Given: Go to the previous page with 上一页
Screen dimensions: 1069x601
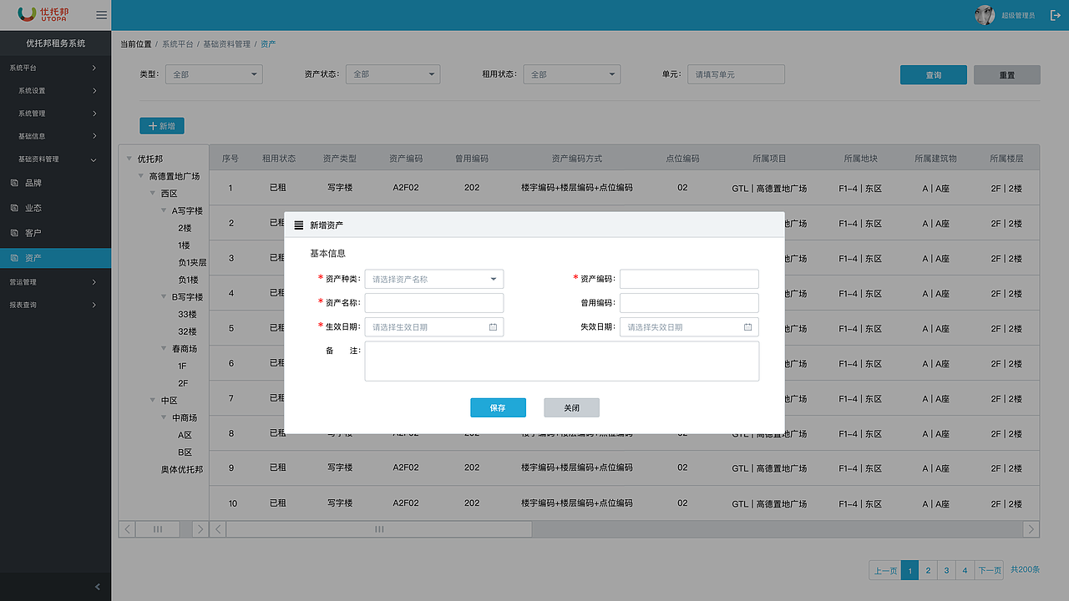Looking at the screenshot, I should coord(885,571).
